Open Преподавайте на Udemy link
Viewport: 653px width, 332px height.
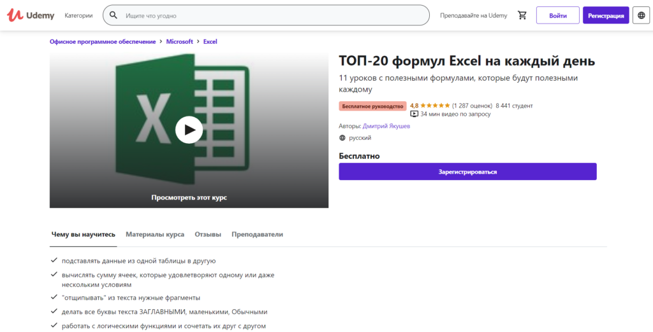tap(473, 15)
